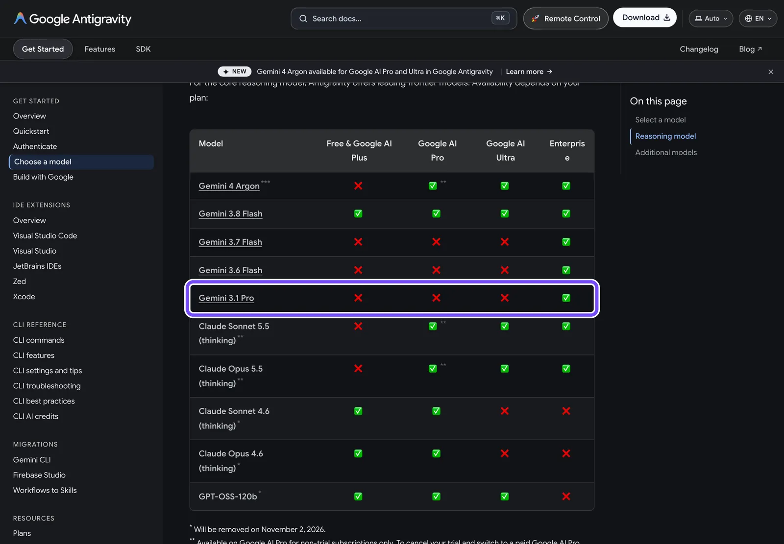Open CLI settings and tips

pos(48,371)
